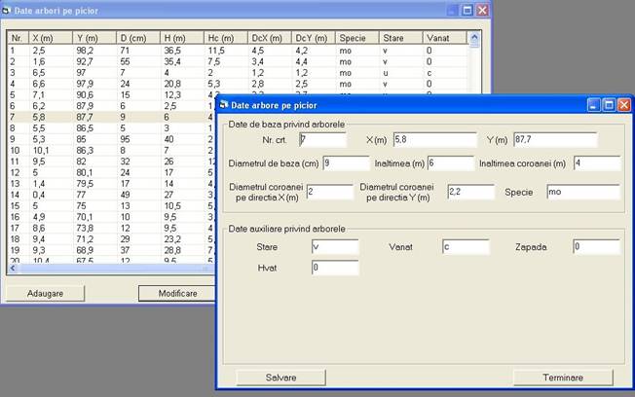Click the Inaltimea (m) input field
This screenshot has width=635, height=397.
pos(451,163)
